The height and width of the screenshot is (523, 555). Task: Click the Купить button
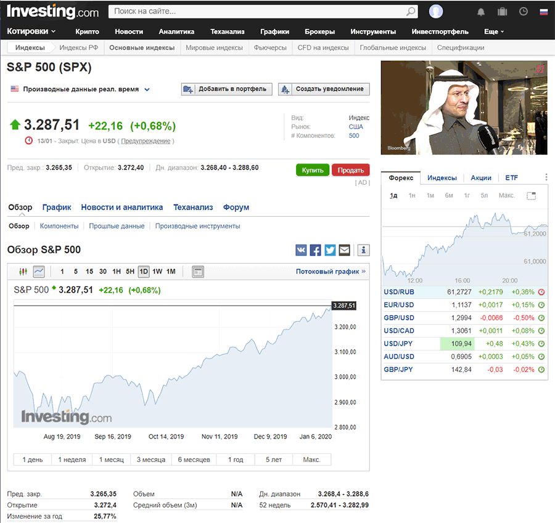[x=313, y=170]
